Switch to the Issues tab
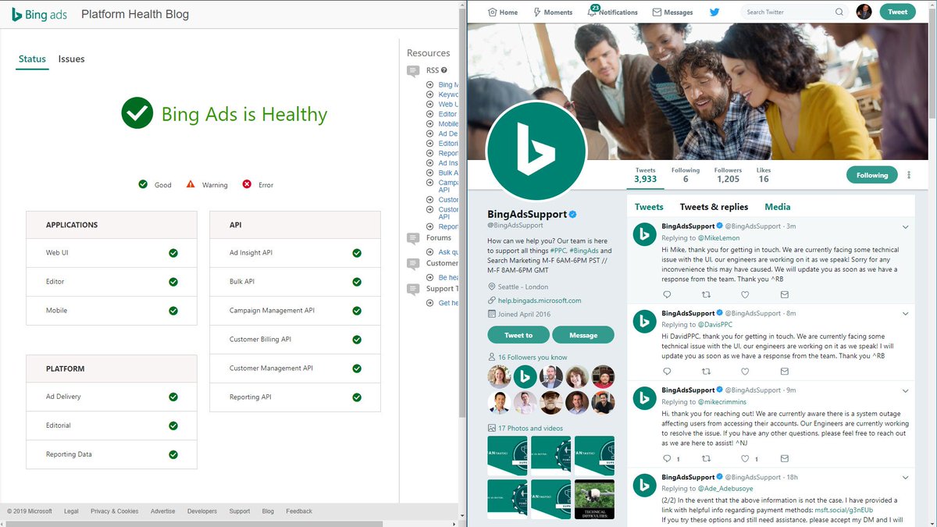The width and height of the screenshot is (937, 527). click(71, 59)
